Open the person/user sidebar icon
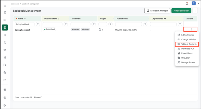201x109 pixels. (5, 42)
